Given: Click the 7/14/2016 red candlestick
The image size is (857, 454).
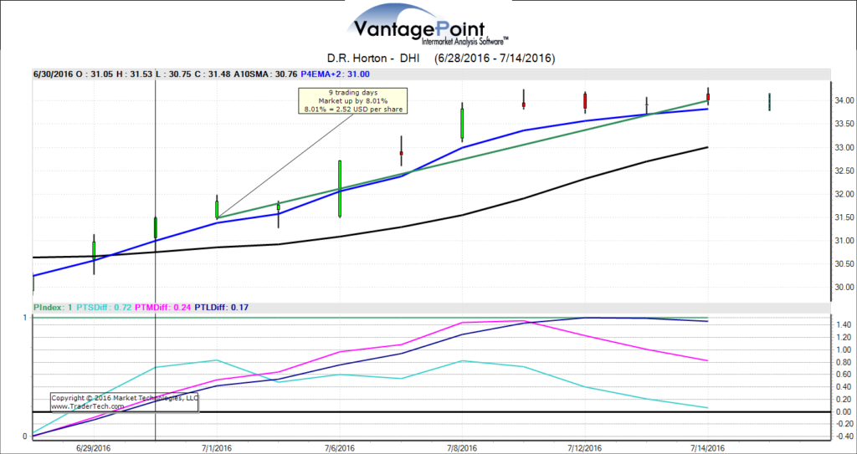Looking at the screenshot, I should click(708, 96).
